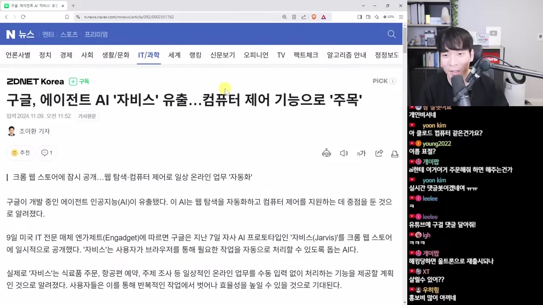This screenshot has height=305, width=543.
Task: Select the 알고리즘 안내 menu tab
Action: (347, 55)
